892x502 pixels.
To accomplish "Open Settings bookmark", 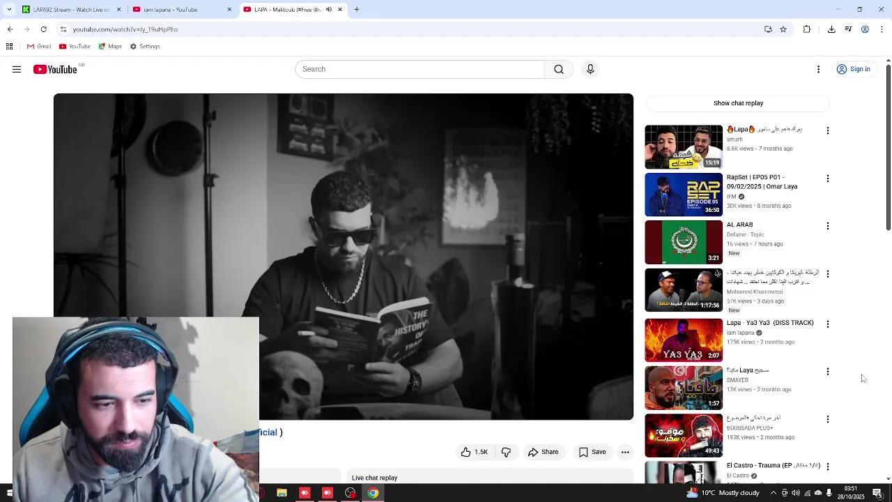I will tap(145, 47).
